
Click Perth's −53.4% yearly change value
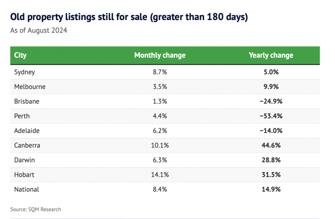click(x=270, y=116)
